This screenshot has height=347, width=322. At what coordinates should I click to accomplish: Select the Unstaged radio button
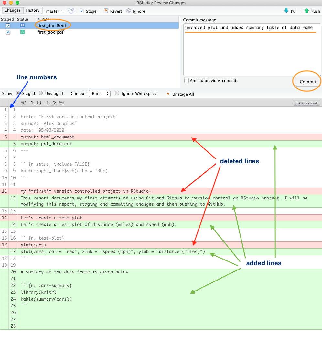point(41,94)
